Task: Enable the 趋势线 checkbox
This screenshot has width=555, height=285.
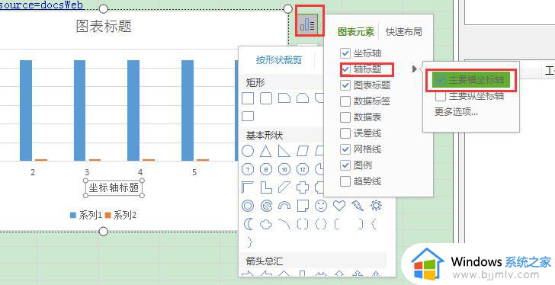Action: [x=345, y=181]
